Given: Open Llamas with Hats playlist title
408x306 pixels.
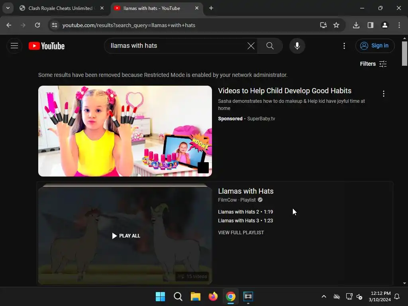Looking at the screenshot, I should tap(245, 191).
